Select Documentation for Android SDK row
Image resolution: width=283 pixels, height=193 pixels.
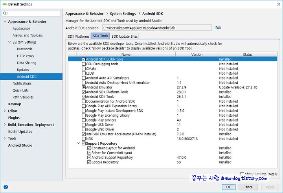coord(173,101)
